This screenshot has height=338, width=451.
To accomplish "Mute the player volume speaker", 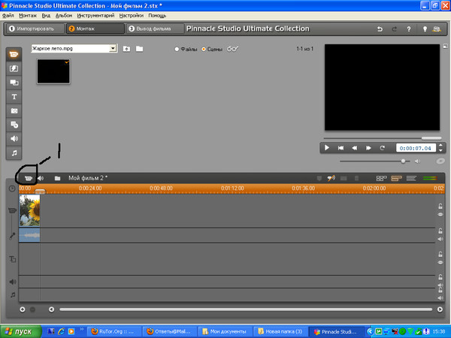I will pos(417,161).
